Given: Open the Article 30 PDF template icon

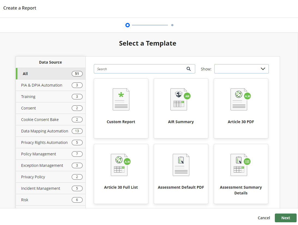Looking at the screenshot, I should [x=239, y=99].
